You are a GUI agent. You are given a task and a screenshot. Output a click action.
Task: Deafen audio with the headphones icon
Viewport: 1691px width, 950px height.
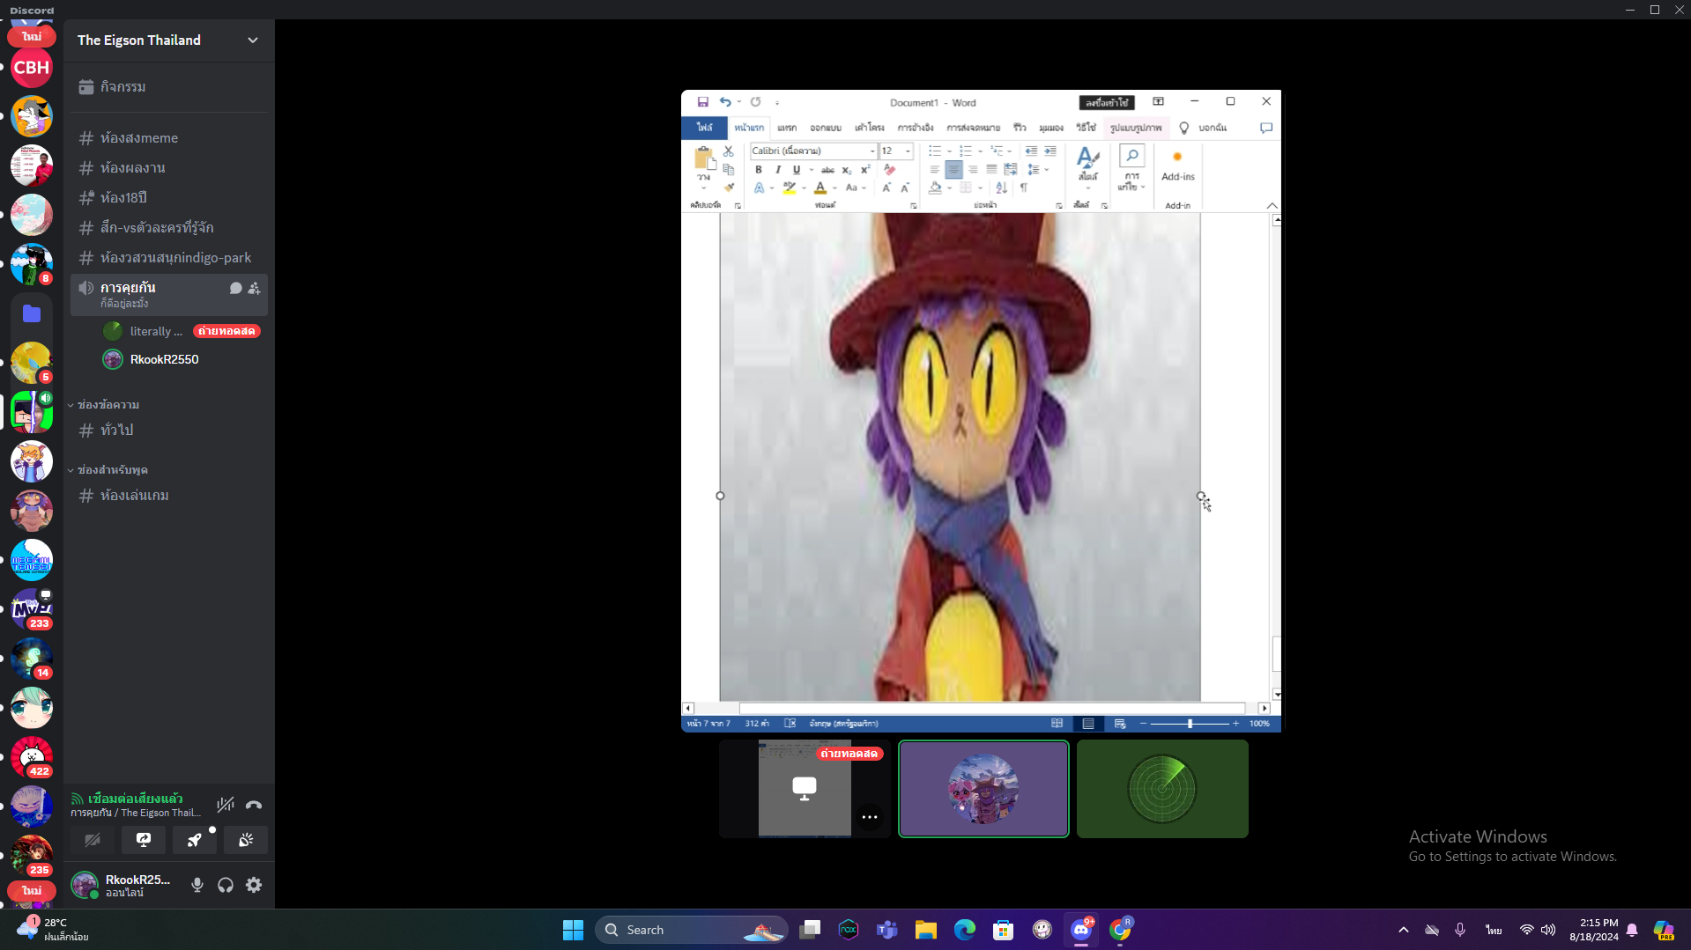tap(226, 885)
